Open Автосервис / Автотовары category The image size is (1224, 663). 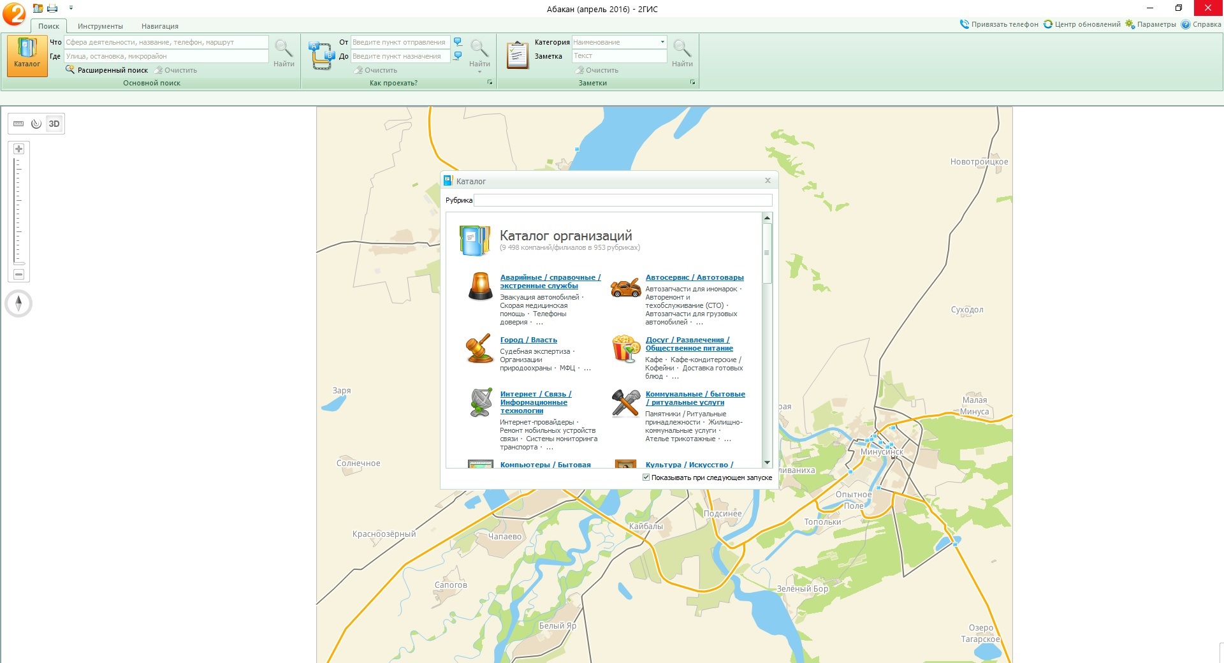click(694, 277)
